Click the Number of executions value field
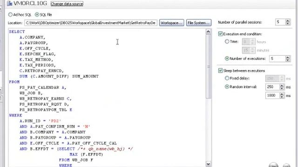 (278, 59)
